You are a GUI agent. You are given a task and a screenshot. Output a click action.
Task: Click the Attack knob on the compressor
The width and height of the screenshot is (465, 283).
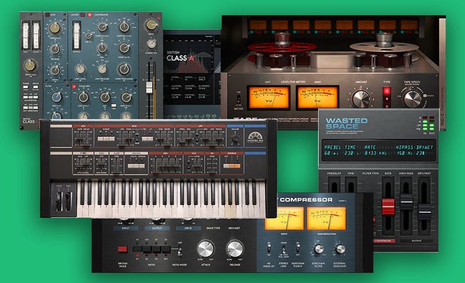point(205,249)
